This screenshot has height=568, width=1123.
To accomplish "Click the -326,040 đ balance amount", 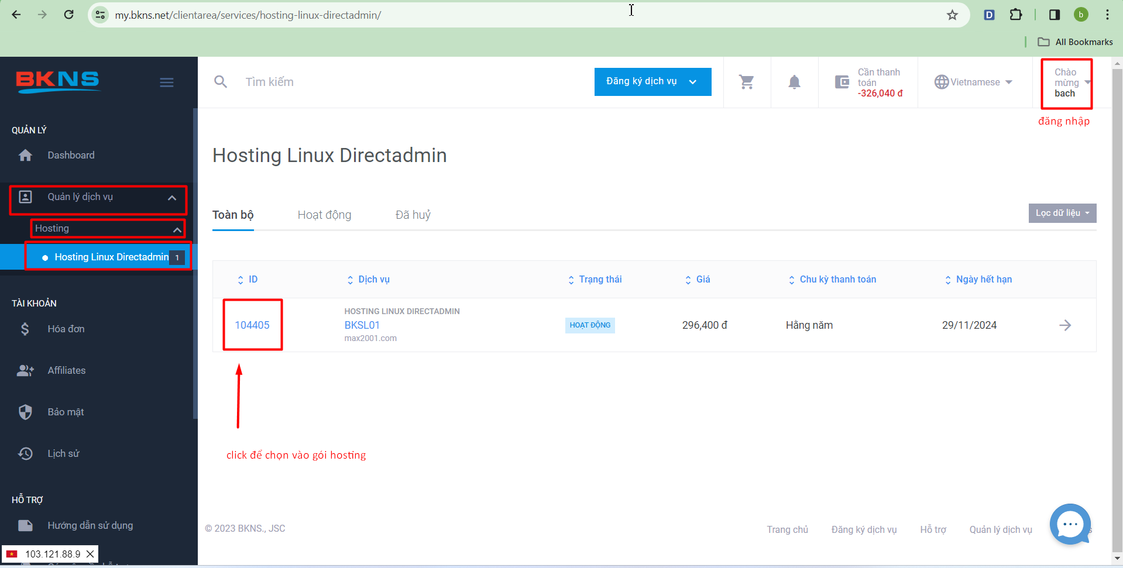I will coord(880,93).
